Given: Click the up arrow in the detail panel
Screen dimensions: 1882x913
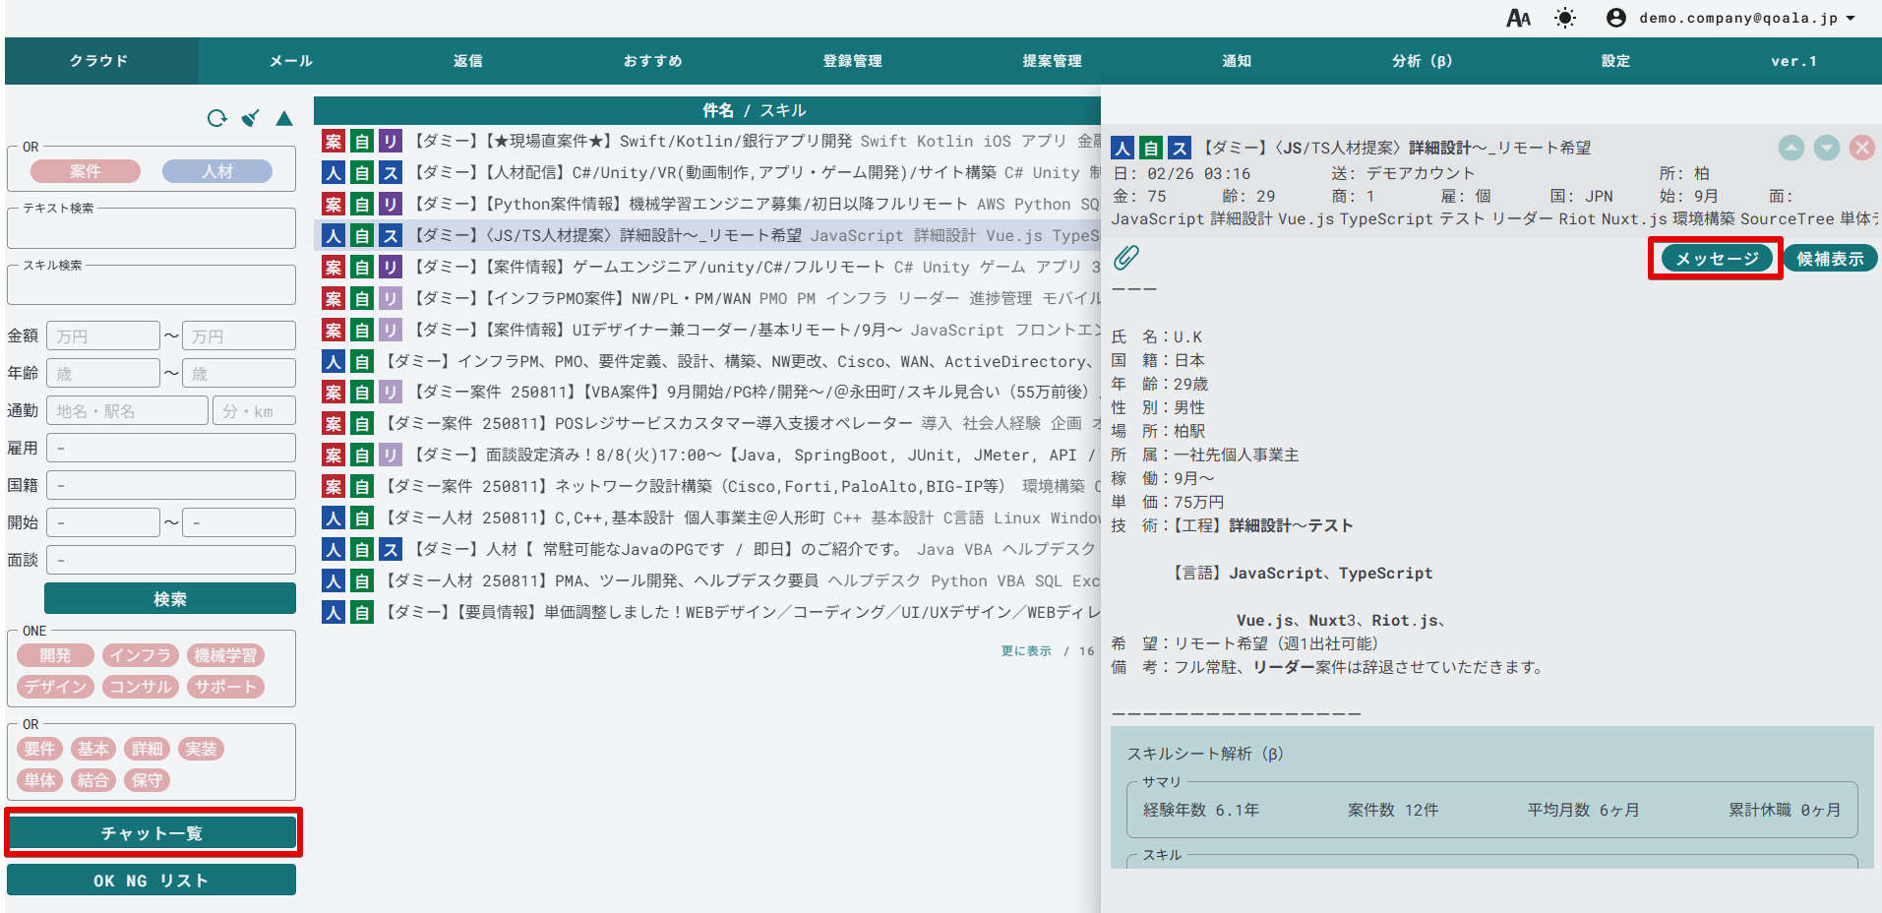Looking at the screenshot, I should (1791, 148).
